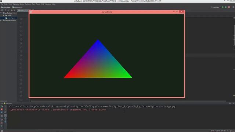Pause console output in Run panel
Image resolution: width=235 pixels, height=132 pixels.
coord(2,113)
